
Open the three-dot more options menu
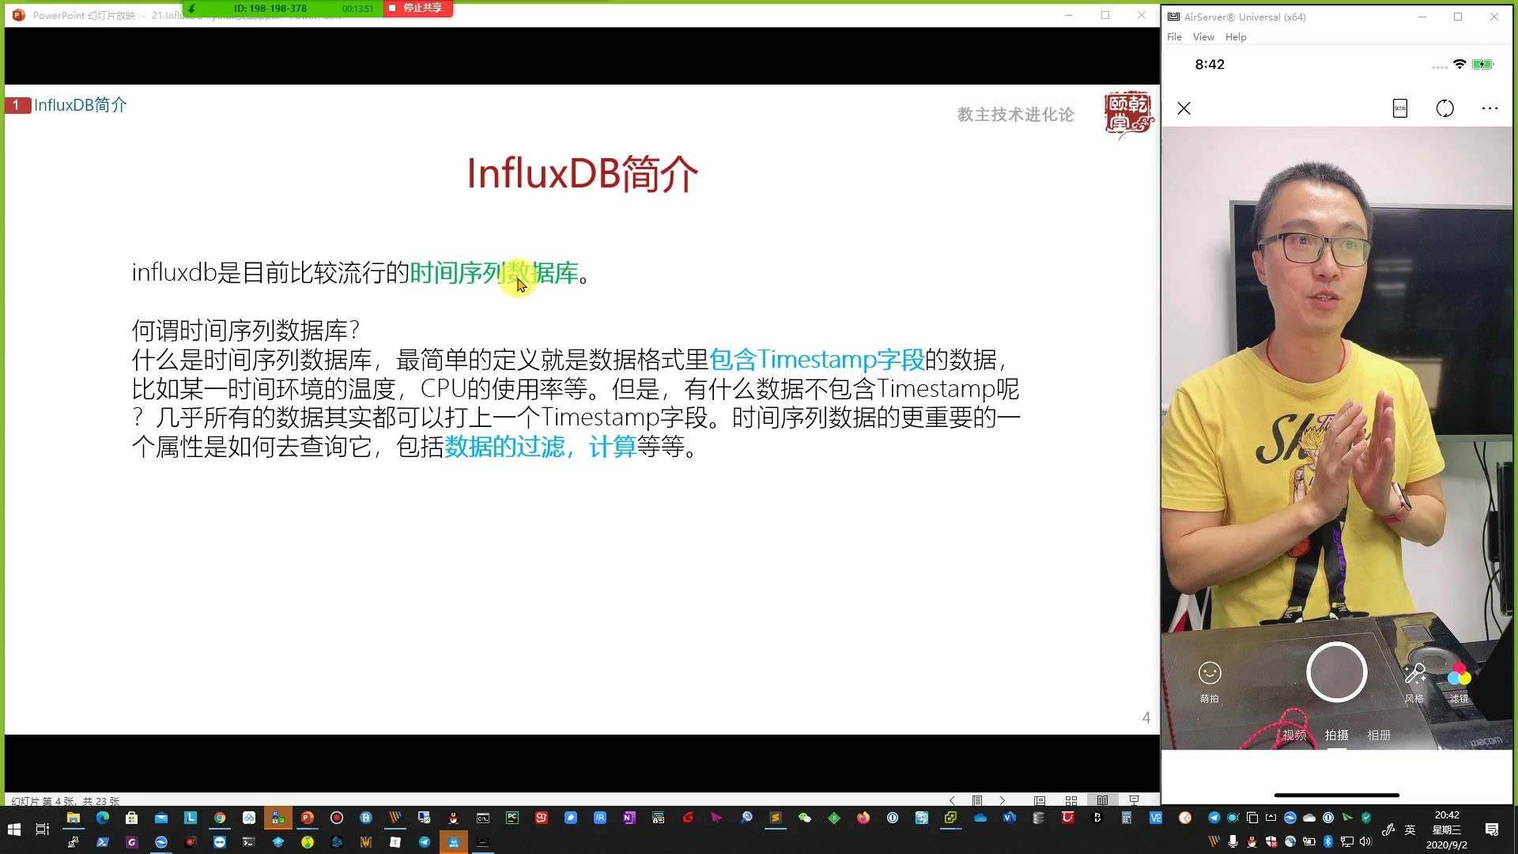click(1490, 108)
